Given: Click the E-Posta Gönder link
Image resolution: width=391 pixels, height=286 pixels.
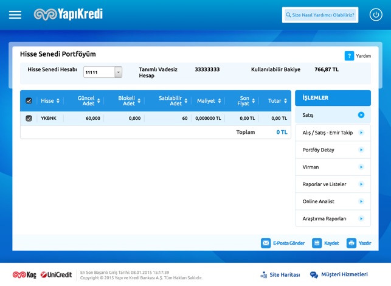Looking at the screenshot, I should coord(289,243).
